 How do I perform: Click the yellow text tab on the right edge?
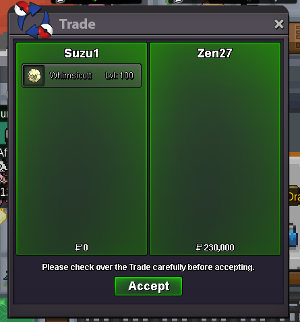[x=294, y=196]
